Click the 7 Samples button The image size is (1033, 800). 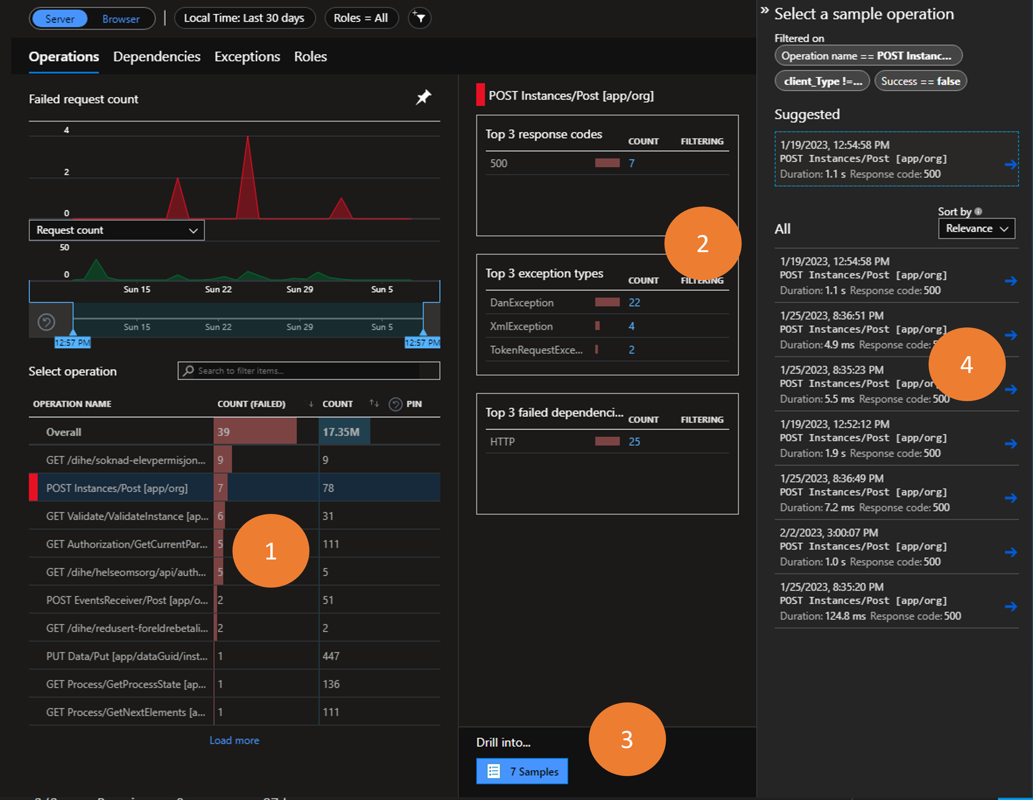tap(522, 771)
